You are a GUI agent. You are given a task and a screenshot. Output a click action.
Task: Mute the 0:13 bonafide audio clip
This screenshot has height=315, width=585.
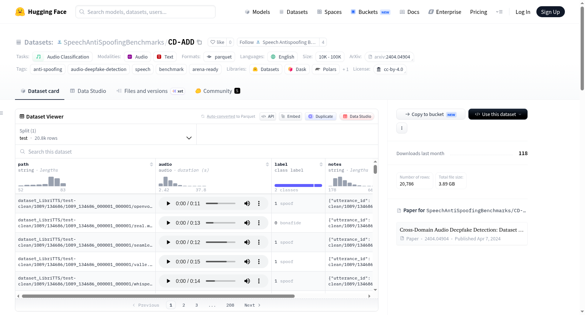pos(247,223)
